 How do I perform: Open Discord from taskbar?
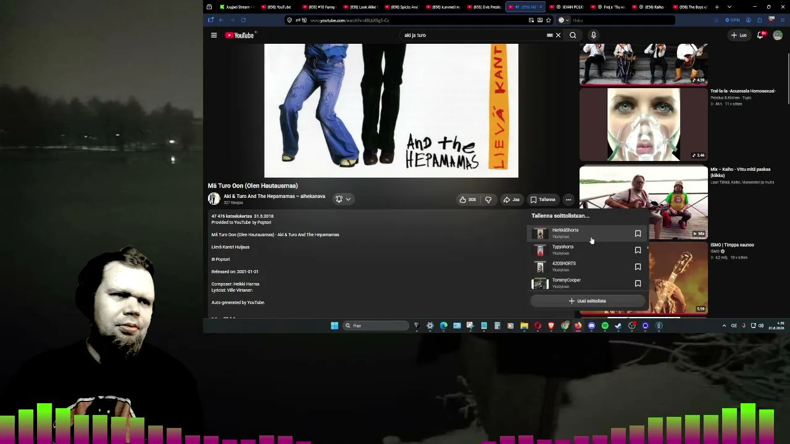[x=591, y=326]
